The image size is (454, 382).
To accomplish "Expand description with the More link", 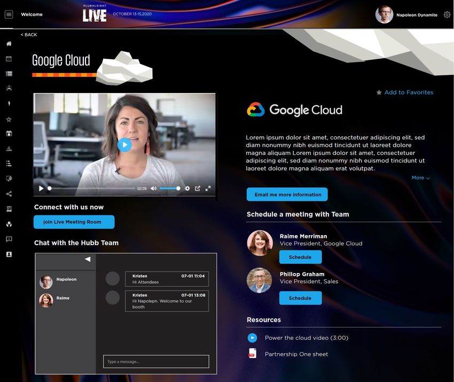I will pyautogui.click(x=420, y=178).
